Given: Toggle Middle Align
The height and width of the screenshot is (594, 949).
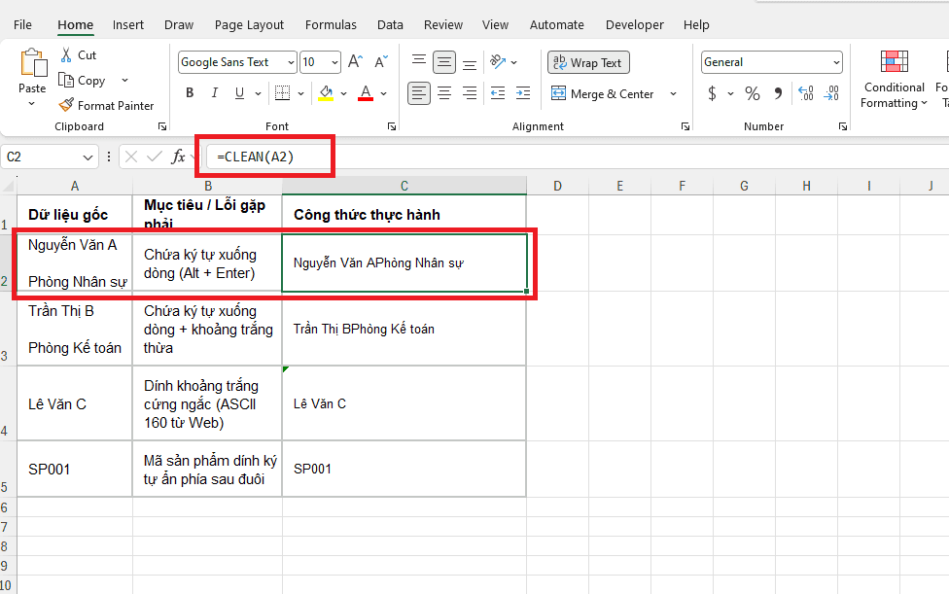Looking at the screenshot, I should (444, 61).
